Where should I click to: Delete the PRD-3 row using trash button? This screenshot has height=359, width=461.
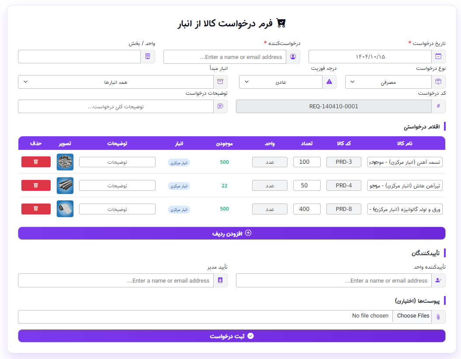36,162
